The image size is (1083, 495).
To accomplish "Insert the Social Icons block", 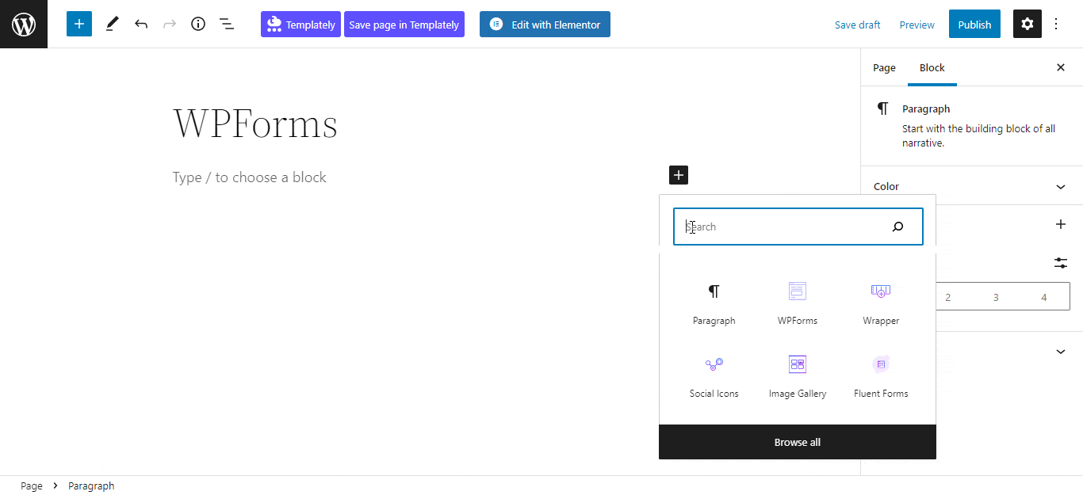I will 714,376.
